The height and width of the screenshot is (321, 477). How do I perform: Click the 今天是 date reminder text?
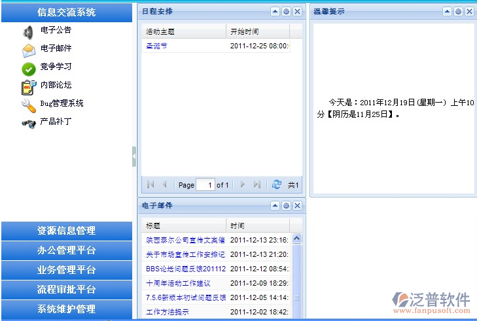point(395,109)
